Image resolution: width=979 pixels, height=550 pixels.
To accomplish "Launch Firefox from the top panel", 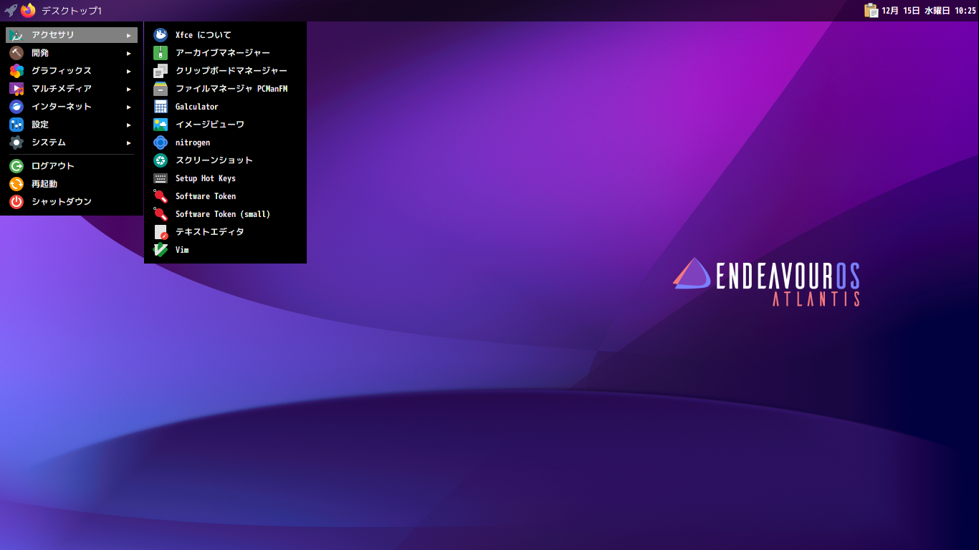I will [29, 10].
